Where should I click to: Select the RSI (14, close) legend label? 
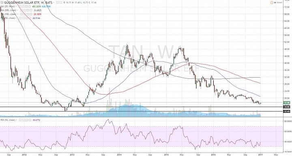[x=8, y=120]
